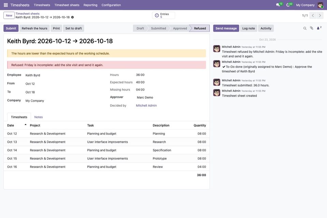Viewport: 327px width, 218px height.
Task: Sort by the Date column arrow
Action: click(x=26, y=125)
